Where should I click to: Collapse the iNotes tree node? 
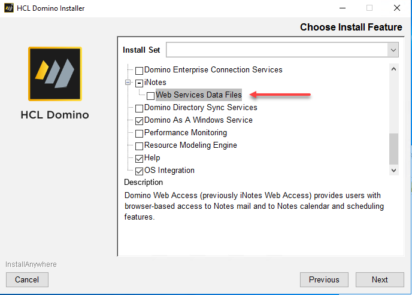[128, 83]
